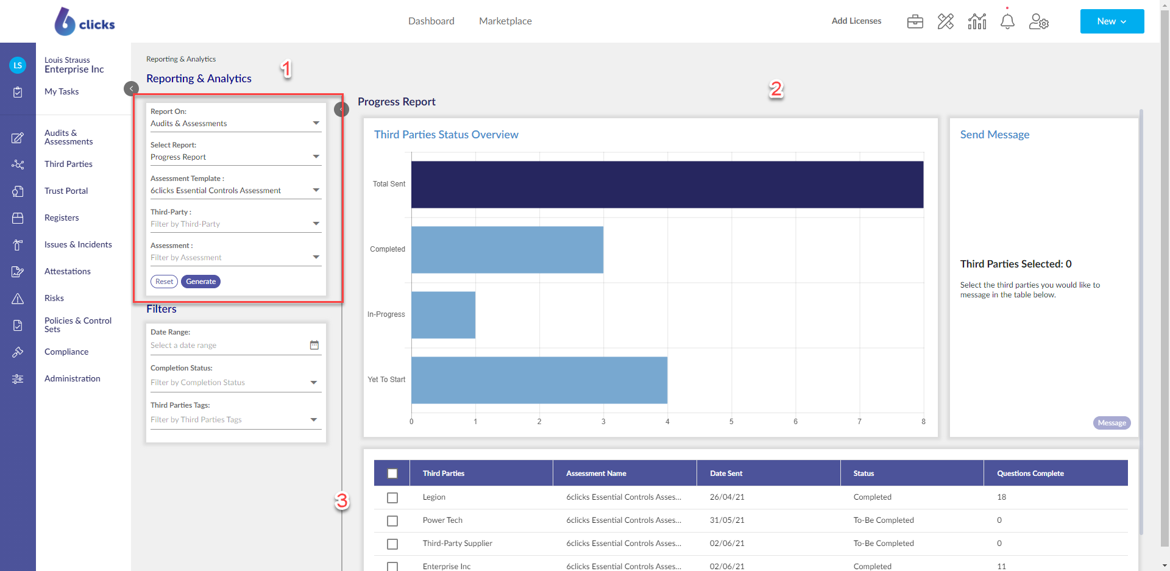Open Attestations menu item

68,271
